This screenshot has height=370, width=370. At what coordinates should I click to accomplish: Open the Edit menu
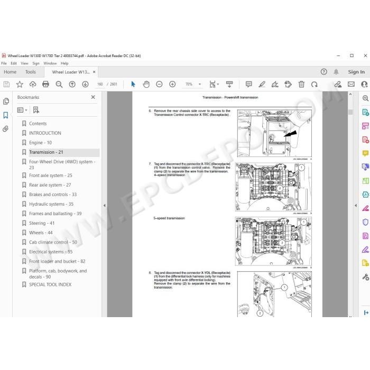point(14,63)
